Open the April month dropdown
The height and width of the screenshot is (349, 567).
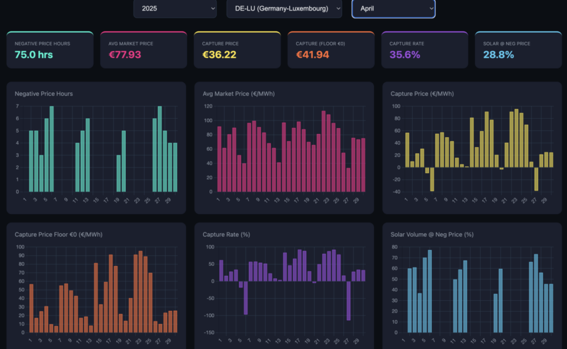point(393,9)
